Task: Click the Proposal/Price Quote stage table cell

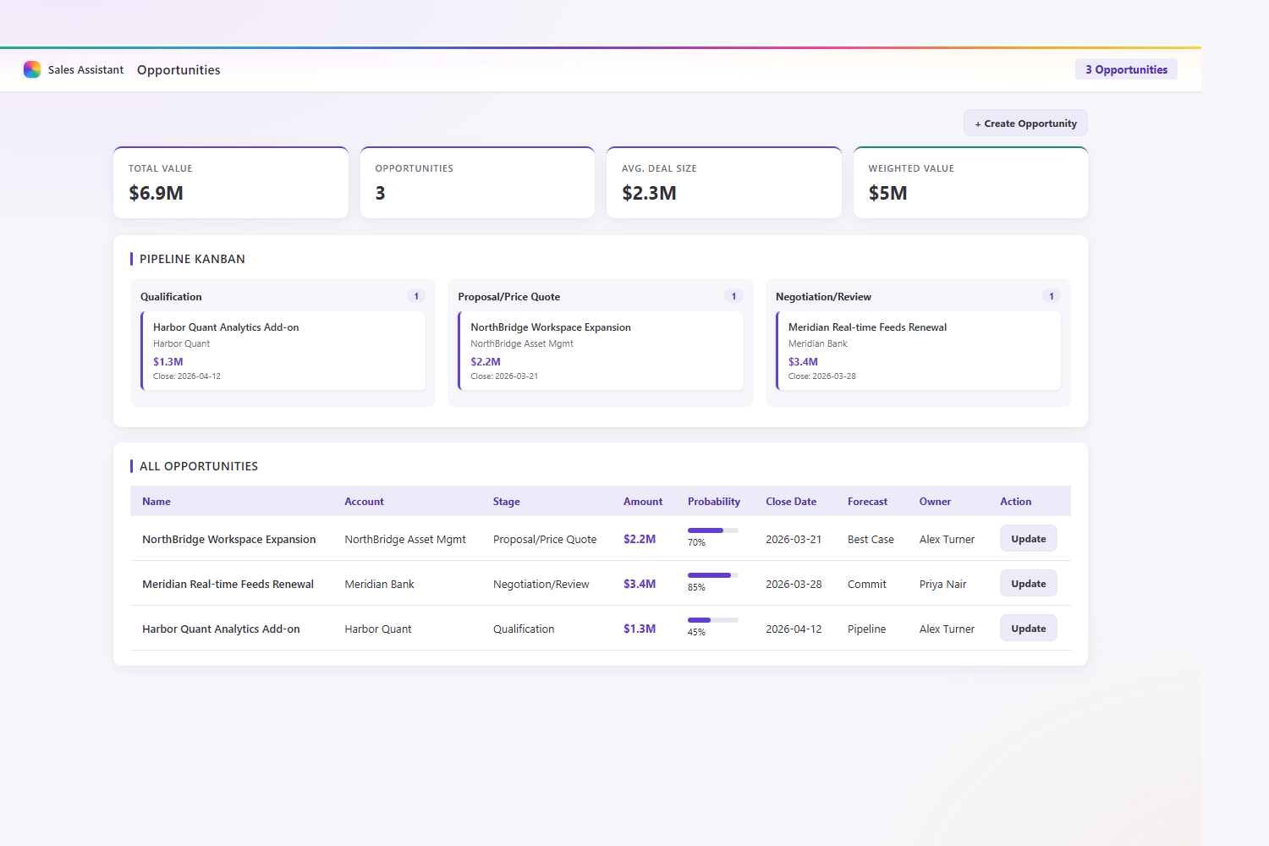Action: pyautogui.click(x=545, y=539)
